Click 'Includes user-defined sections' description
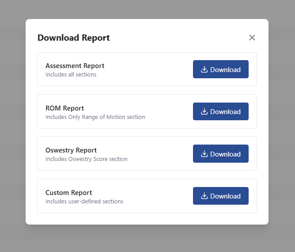Viewport: 295px width, 252px height. [x=84, y=202]
